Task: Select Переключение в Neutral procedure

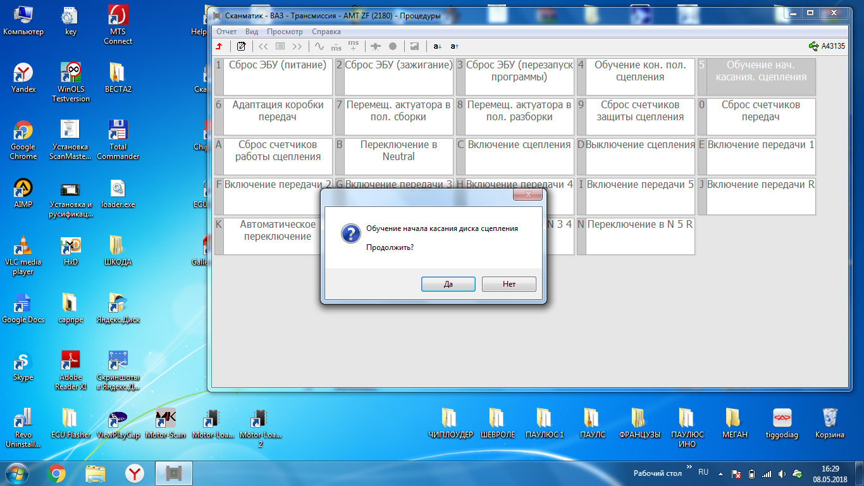Action: [394, 156]
